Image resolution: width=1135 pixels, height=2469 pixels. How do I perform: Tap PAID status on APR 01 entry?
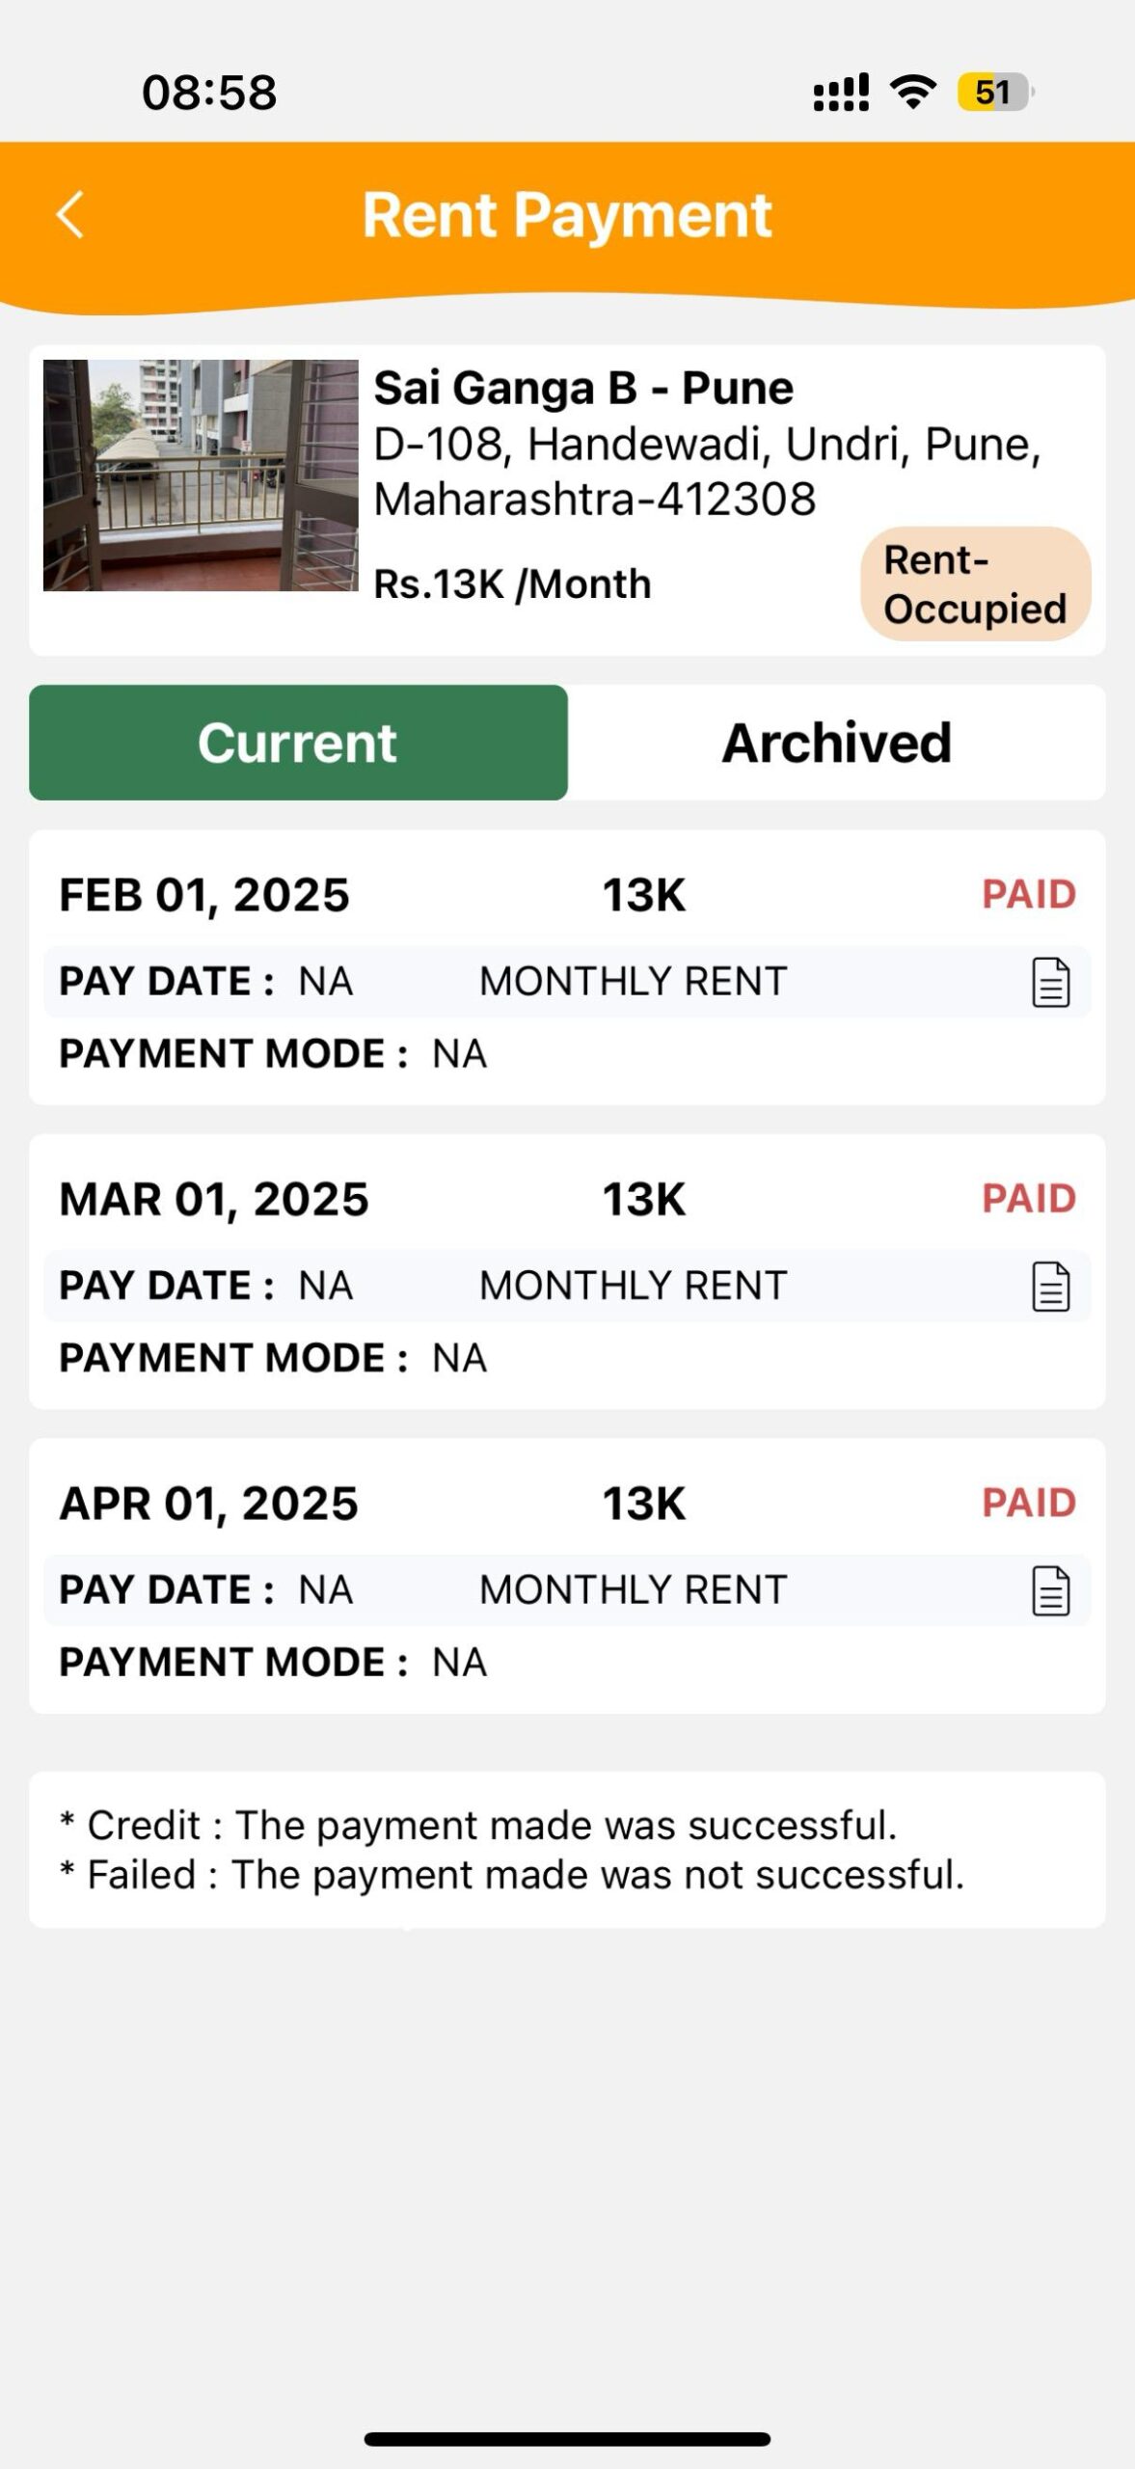1028,1503
